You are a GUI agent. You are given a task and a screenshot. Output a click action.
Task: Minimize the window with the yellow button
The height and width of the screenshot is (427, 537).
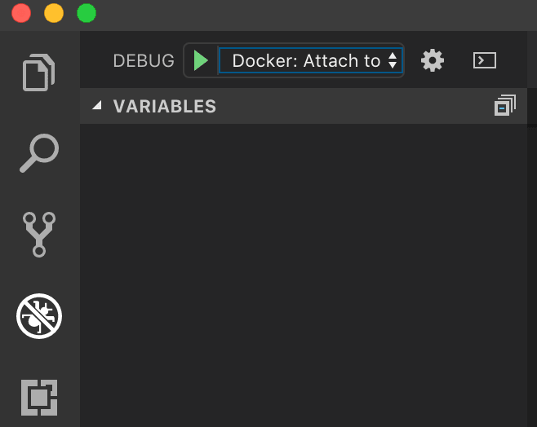click(x=54, y=13)
